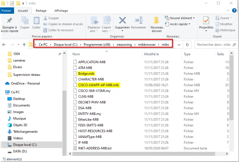This screenshot has height=162, width=239.
Task: Rename item with the Renommer icon
Action: 138,23
